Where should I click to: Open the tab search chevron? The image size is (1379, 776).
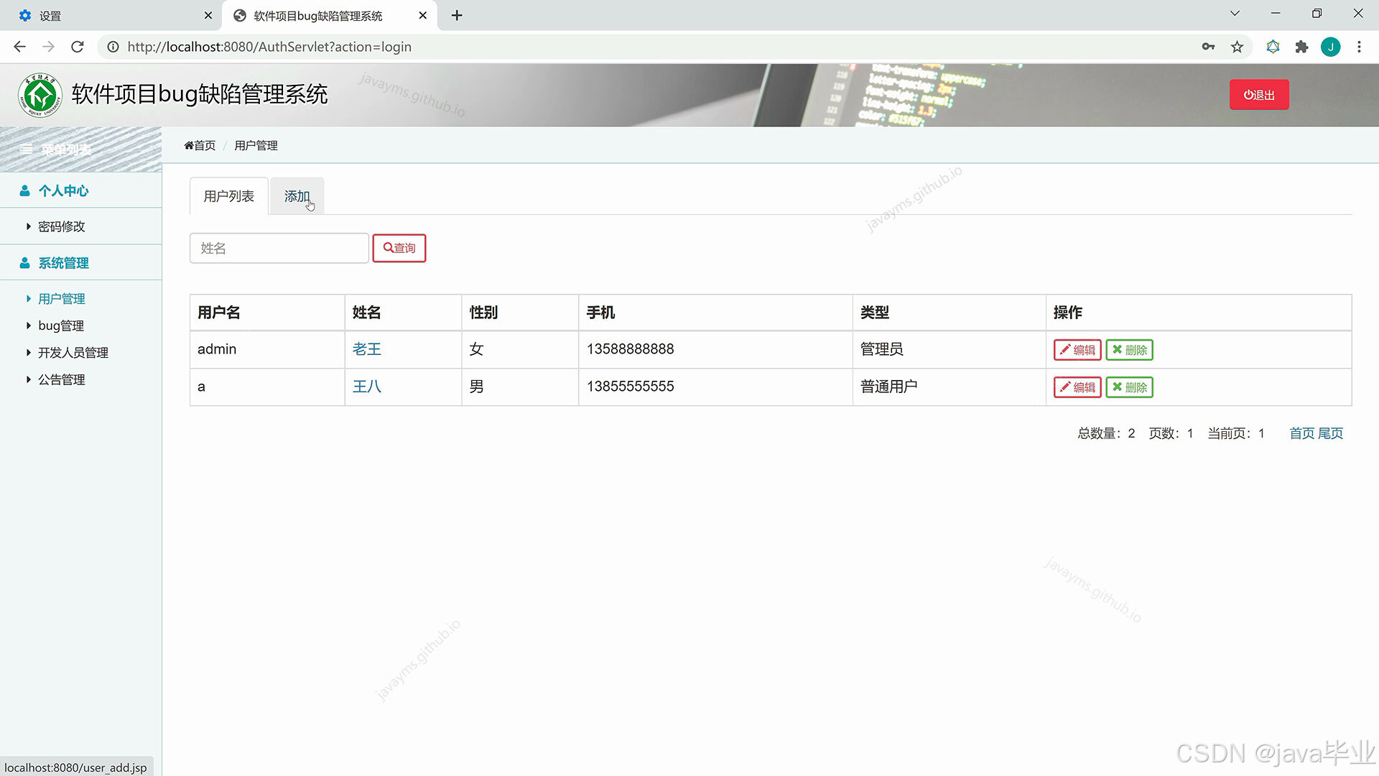point(1235,14)
